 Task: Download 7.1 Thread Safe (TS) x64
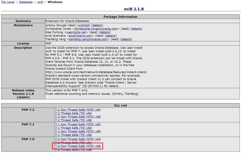(x=73, y=128)
